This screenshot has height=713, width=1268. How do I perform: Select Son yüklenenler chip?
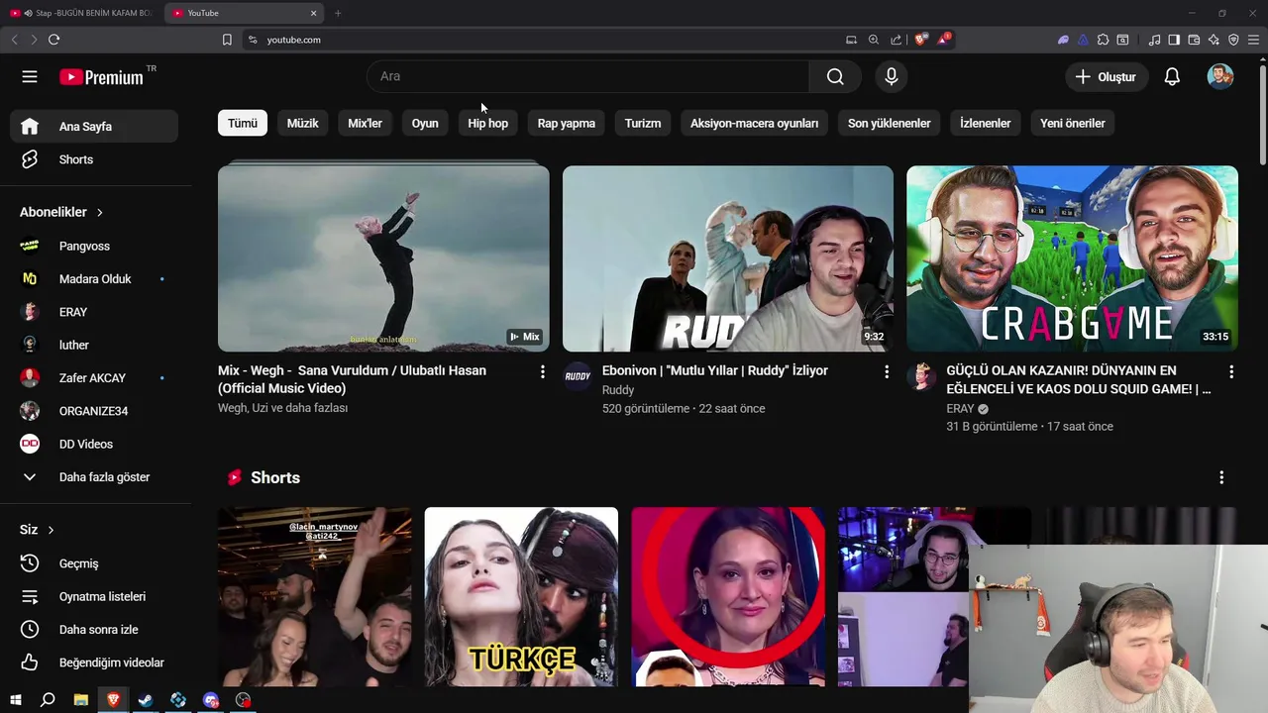[x=890, y=123]
